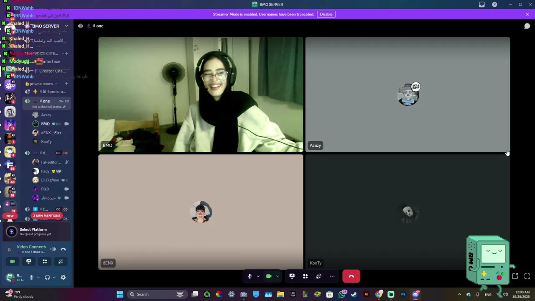Open input device arrow in user panel
The height and width of the screenshot is (301, 535).
pos(38,278)
